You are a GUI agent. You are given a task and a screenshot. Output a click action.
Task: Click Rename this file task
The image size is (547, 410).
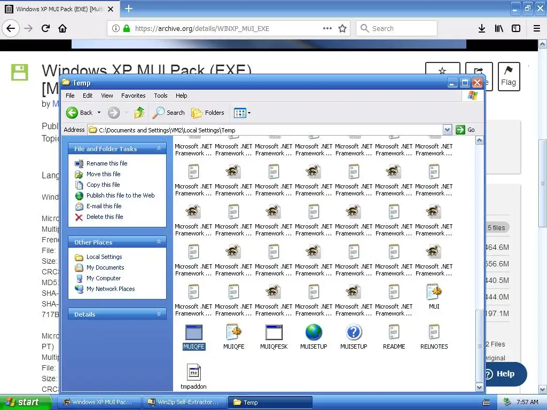[x=107, y=163]
